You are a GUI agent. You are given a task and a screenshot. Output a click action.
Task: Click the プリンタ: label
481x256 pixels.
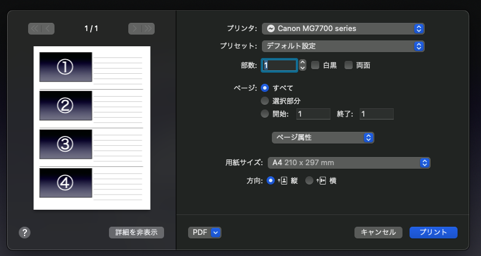[x=242, y=29]
